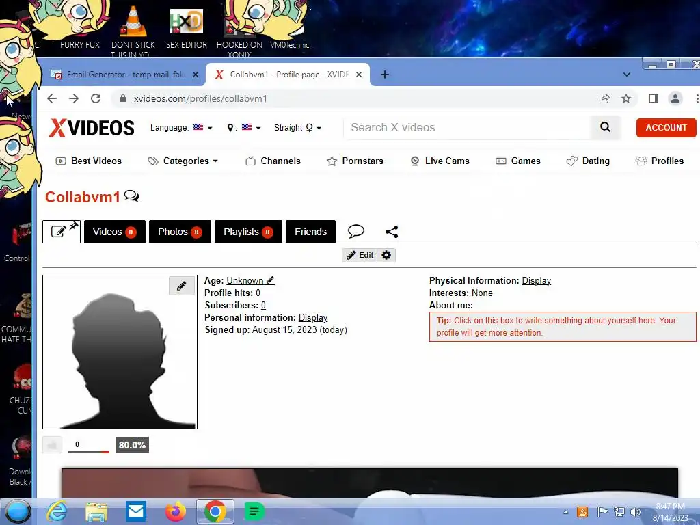Reload the current page
The height and width of the screenshot is (525, 700).
(96, 98)
